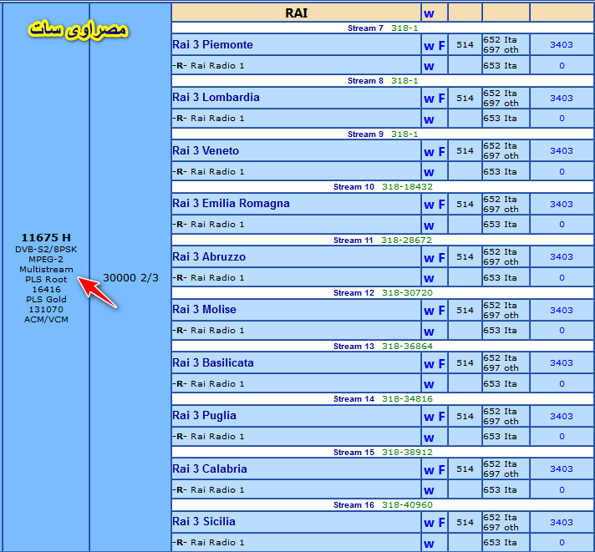This screenshot has width=595, height=552.
Task: Select the 30000 2/3 symbol rate cell
Action: [130, 278]
